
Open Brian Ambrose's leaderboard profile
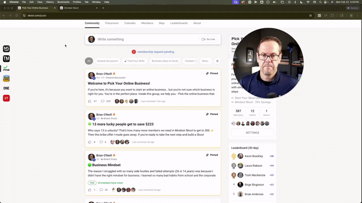pyautogui.click(x=254, y=194)
